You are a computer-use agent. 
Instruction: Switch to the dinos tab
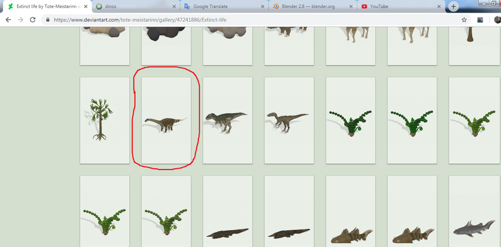(x=136, y=6)
